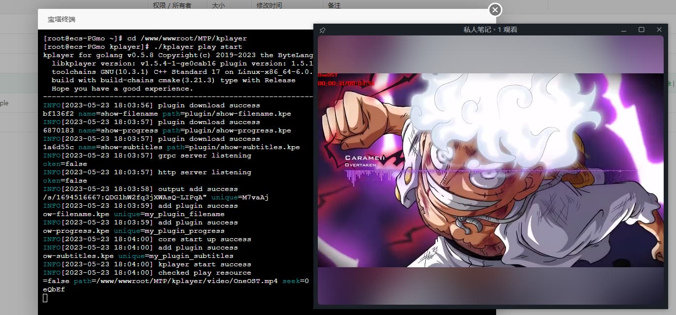Click the OneOST.mp4 video path in terminal
The width and height of the screenshot is (676, 315).
click(224, 281)
